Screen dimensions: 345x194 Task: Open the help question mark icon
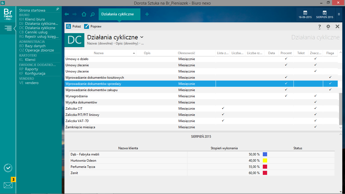pyautogui.click(x=319, y=26)
